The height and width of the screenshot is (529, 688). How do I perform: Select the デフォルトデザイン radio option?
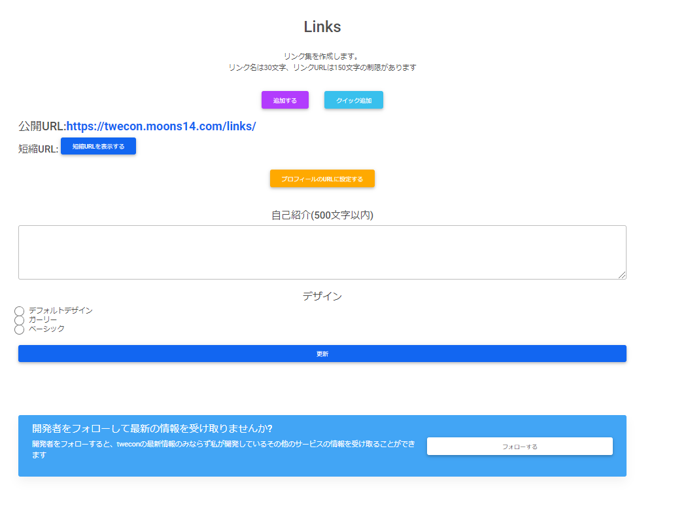pyautogui.click(x=20, y=311)
